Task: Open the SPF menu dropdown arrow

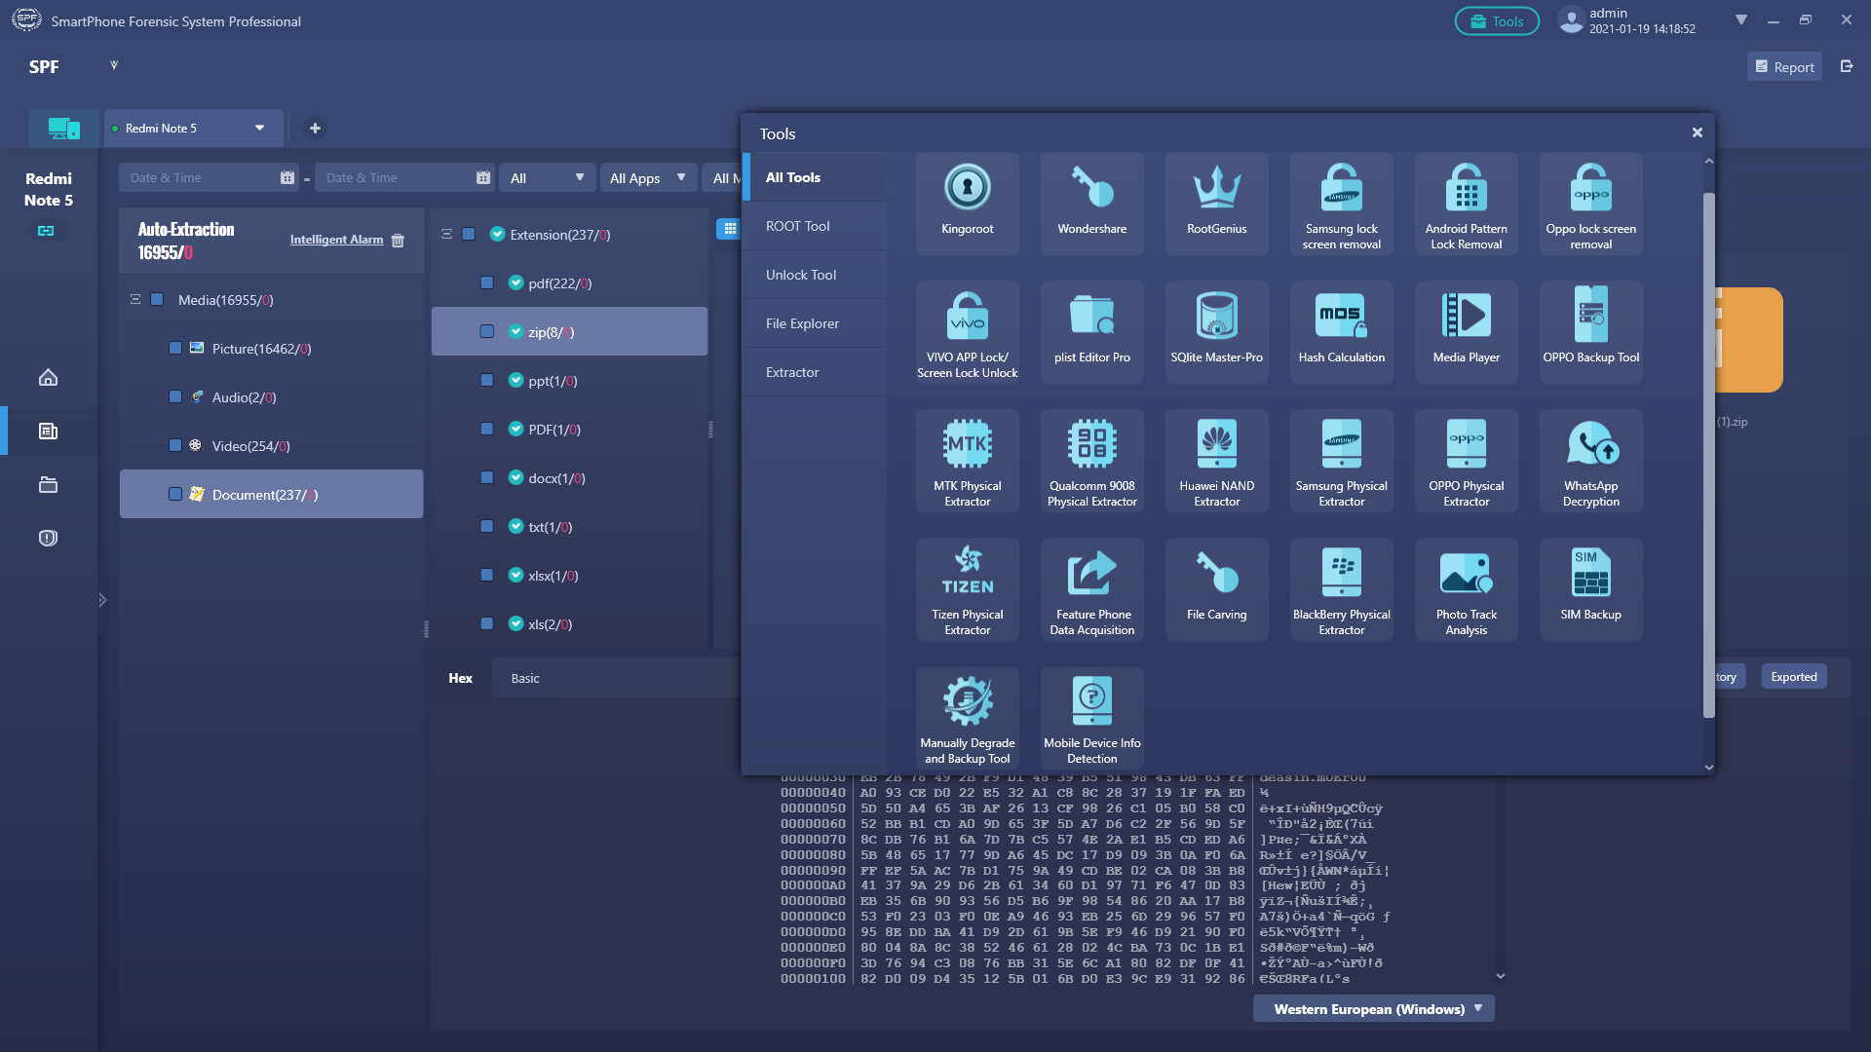Action: coord(114,65)
